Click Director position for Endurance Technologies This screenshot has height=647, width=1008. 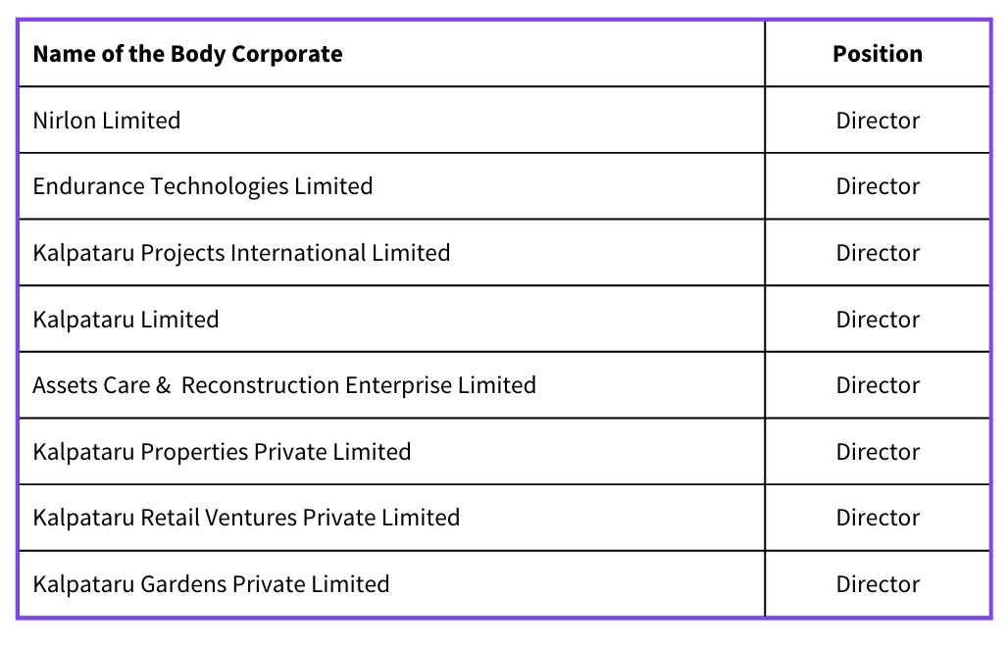coord(878,186)
